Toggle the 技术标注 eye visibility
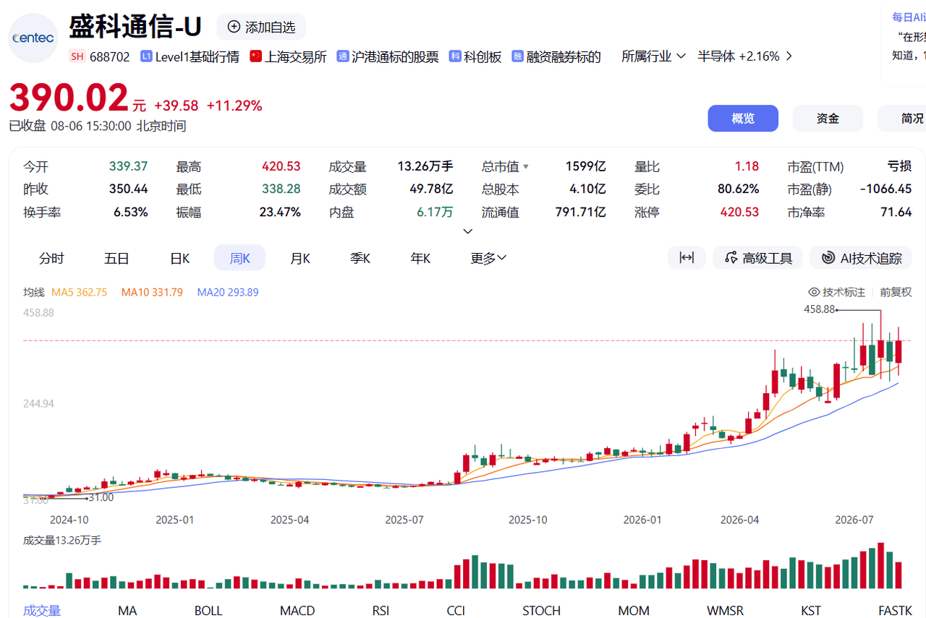Viewport: 926px width, 618px height. 814,292
